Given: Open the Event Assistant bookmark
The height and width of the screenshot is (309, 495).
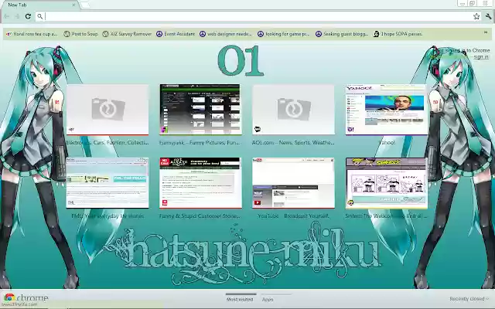Looking at the screenshot, I should (176, 34).
